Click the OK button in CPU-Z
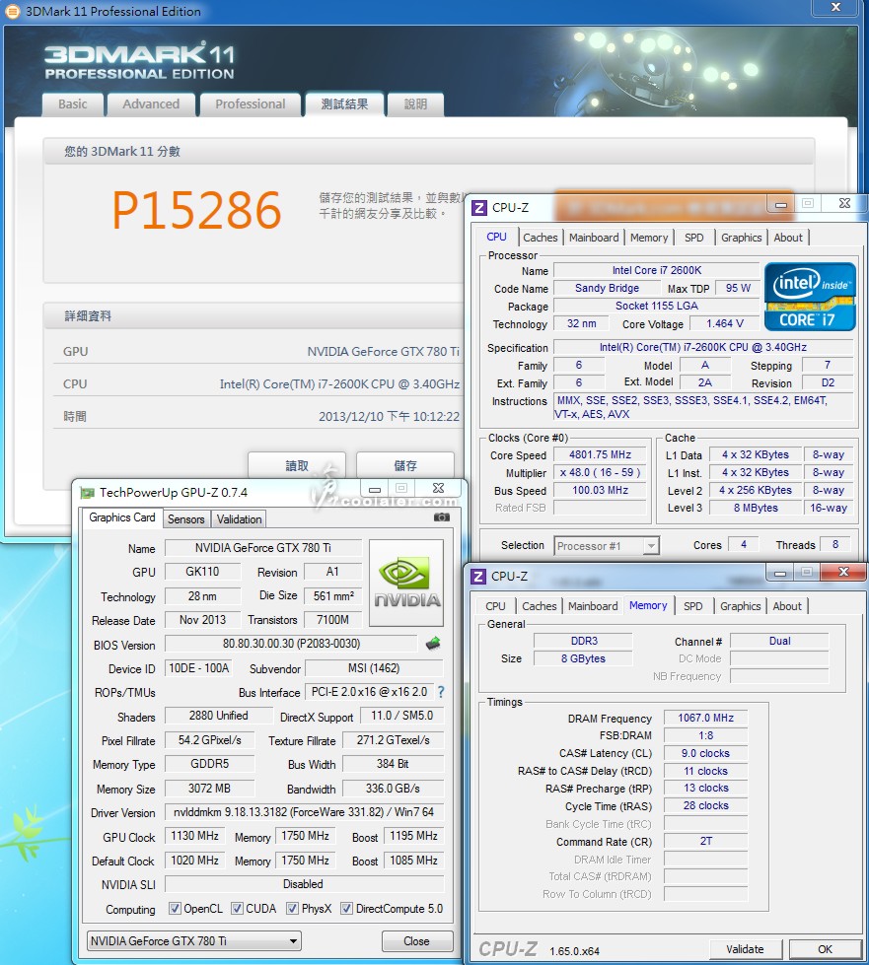The width and height of the screenshot is (869, 965). pyautogui.click(x=826, y=949)
